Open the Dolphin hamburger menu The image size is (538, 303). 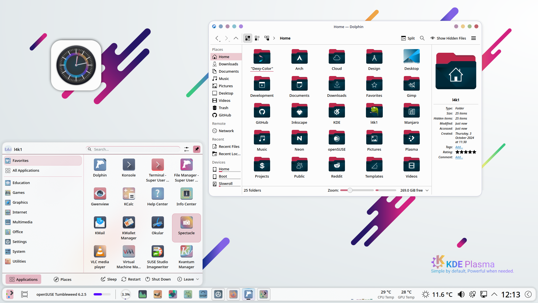(x=474, y=38)
